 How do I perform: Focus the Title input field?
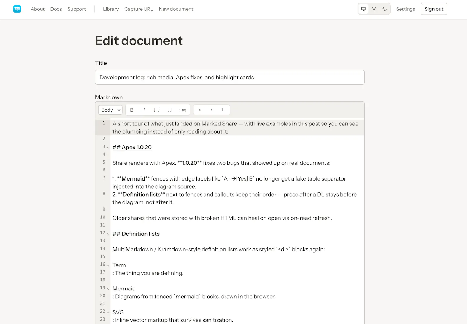(230, 77)
